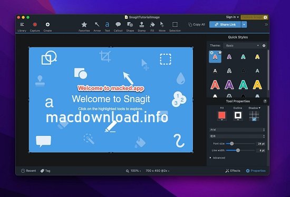Open the Shadow dropdown label
This screenshot has height=197, width=290.
[x=254, y=108]
